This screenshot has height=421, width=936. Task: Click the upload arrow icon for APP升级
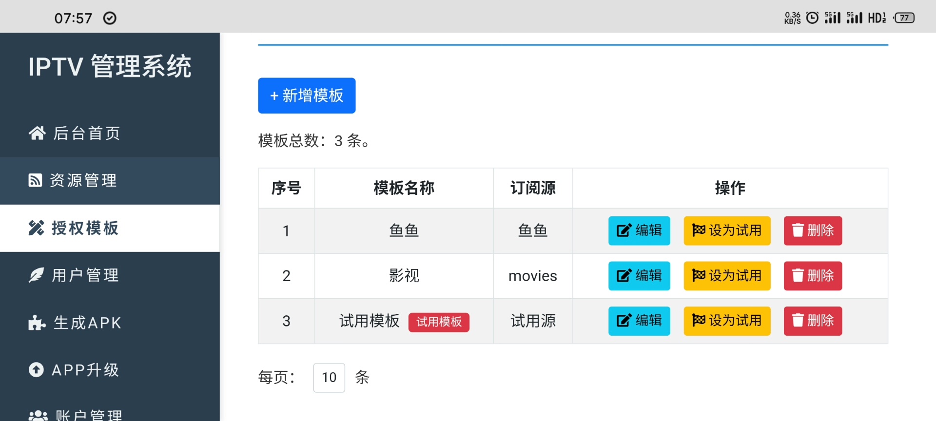[36, 370]
